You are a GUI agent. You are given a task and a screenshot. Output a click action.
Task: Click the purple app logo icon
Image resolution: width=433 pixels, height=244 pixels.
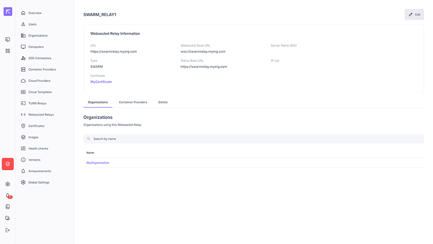tap(8, 12)
